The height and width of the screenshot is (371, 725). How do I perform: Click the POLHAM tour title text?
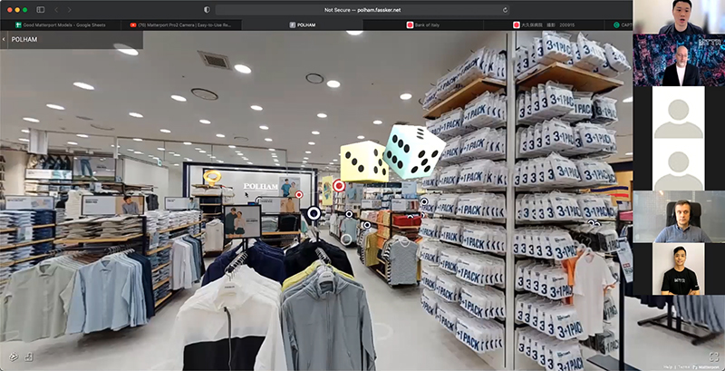pyautogui.click(x=24, y=40)
